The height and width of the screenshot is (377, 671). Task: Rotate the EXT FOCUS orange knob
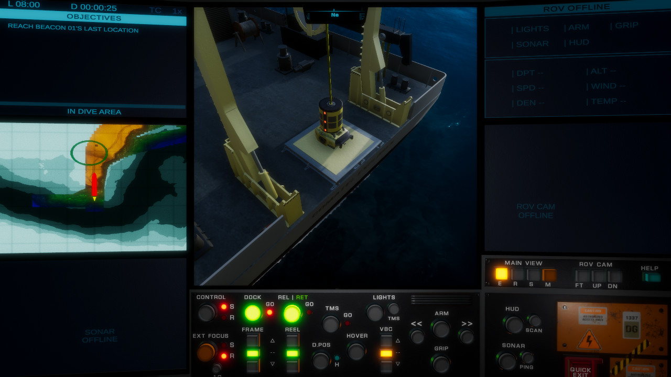click(x=206, y=351)
